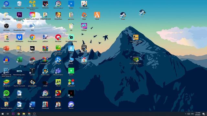Screen dimensions: 207x116
Task: Select the Dole 2022 Word document
Action: (x=19, y=93)
